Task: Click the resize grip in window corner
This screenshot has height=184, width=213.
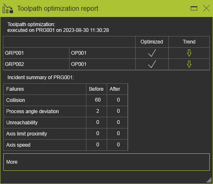Action: pyautogui.click(x=209, y=180)
